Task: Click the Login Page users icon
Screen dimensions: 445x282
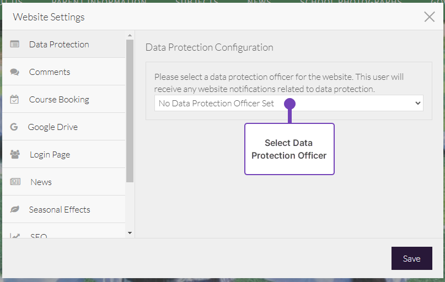Action: [15, 154]
